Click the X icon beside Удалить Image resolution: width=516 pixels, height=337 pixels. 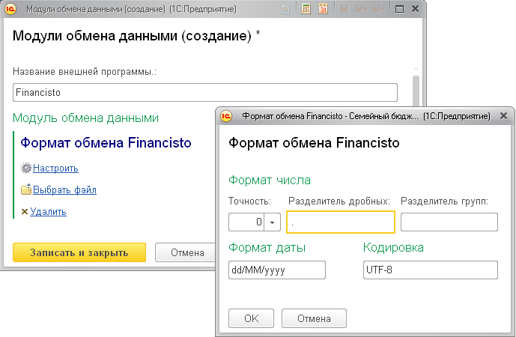click(25, 212)
